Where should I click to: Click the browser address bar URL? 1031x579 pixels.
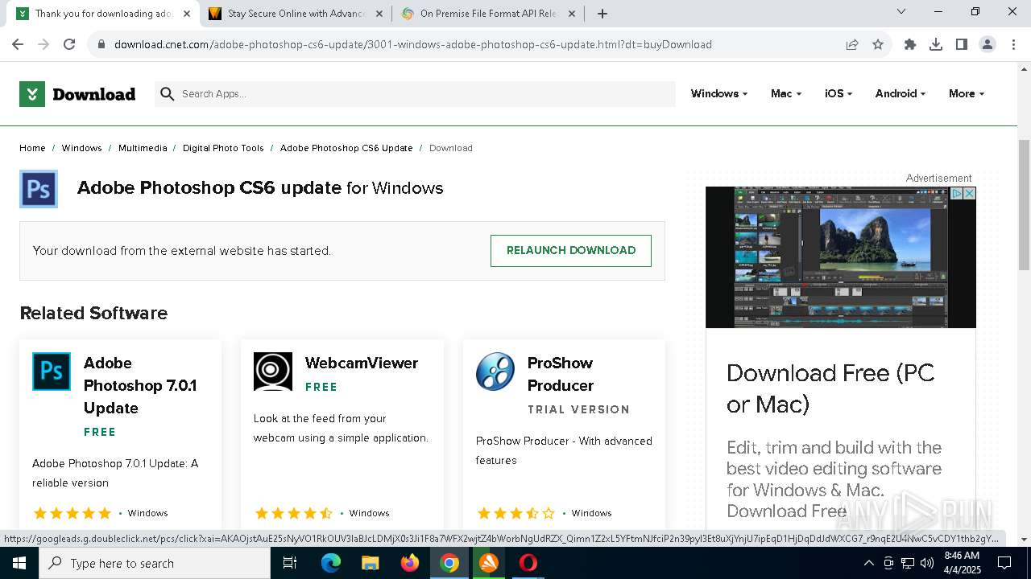tap(413, 44)
